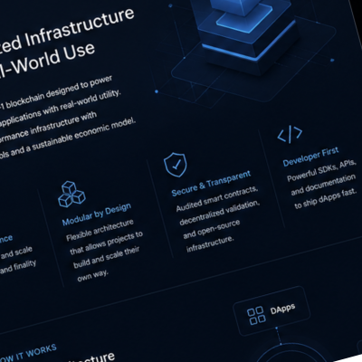Click the connector dot beneath the DApps card

click(x=276, y=328)
